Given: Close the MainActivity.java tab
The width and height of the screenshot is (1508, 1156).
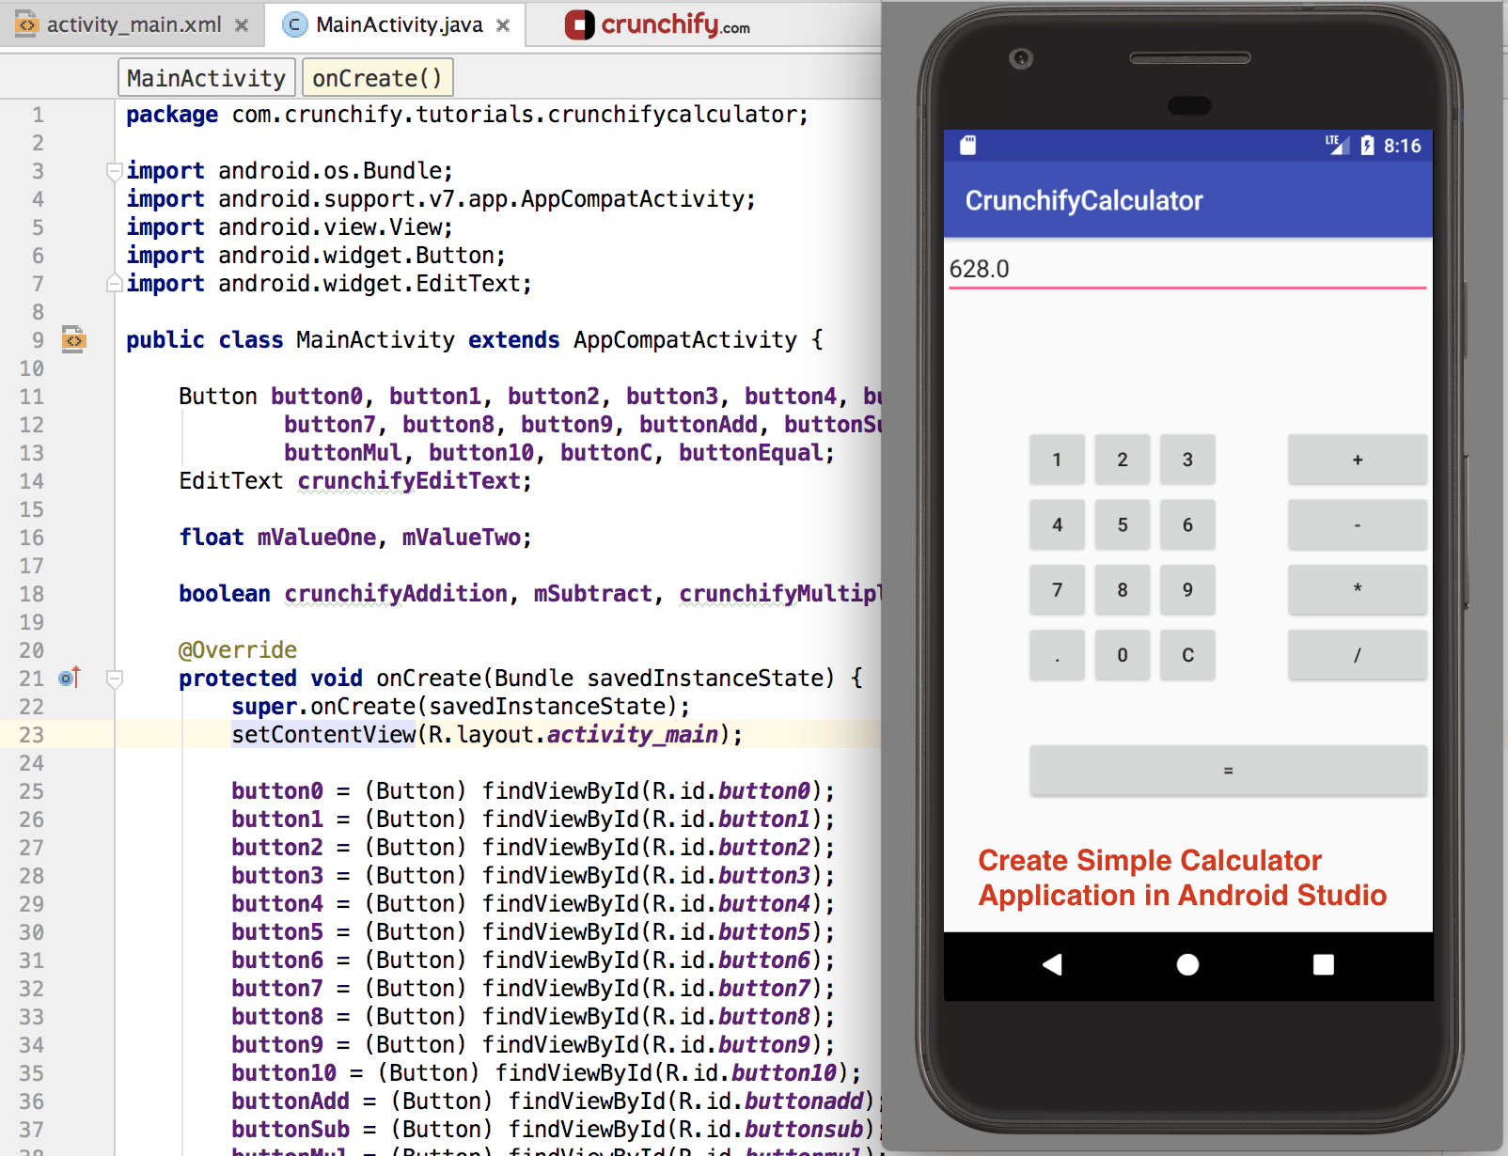Looking at the screenshot, I should click(x=503, y=25).
